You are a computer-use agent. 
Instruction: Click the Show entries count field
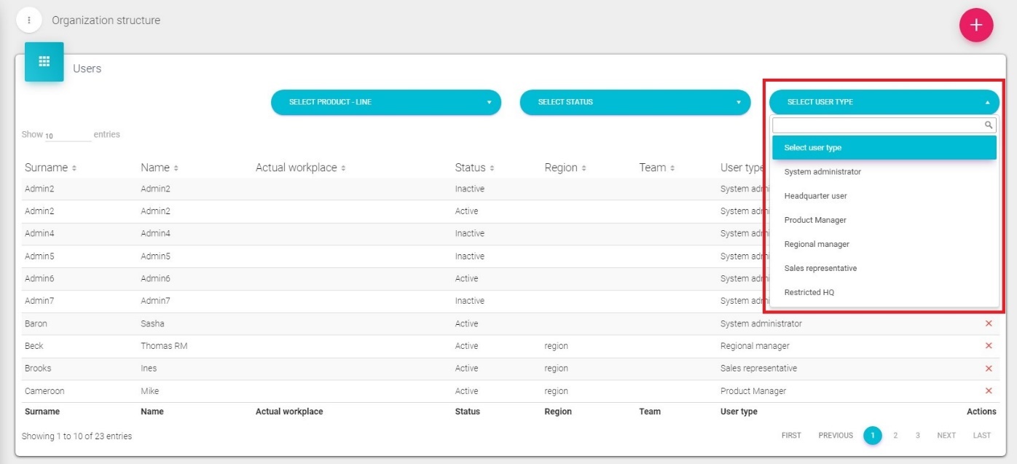[x=68, y=135]
